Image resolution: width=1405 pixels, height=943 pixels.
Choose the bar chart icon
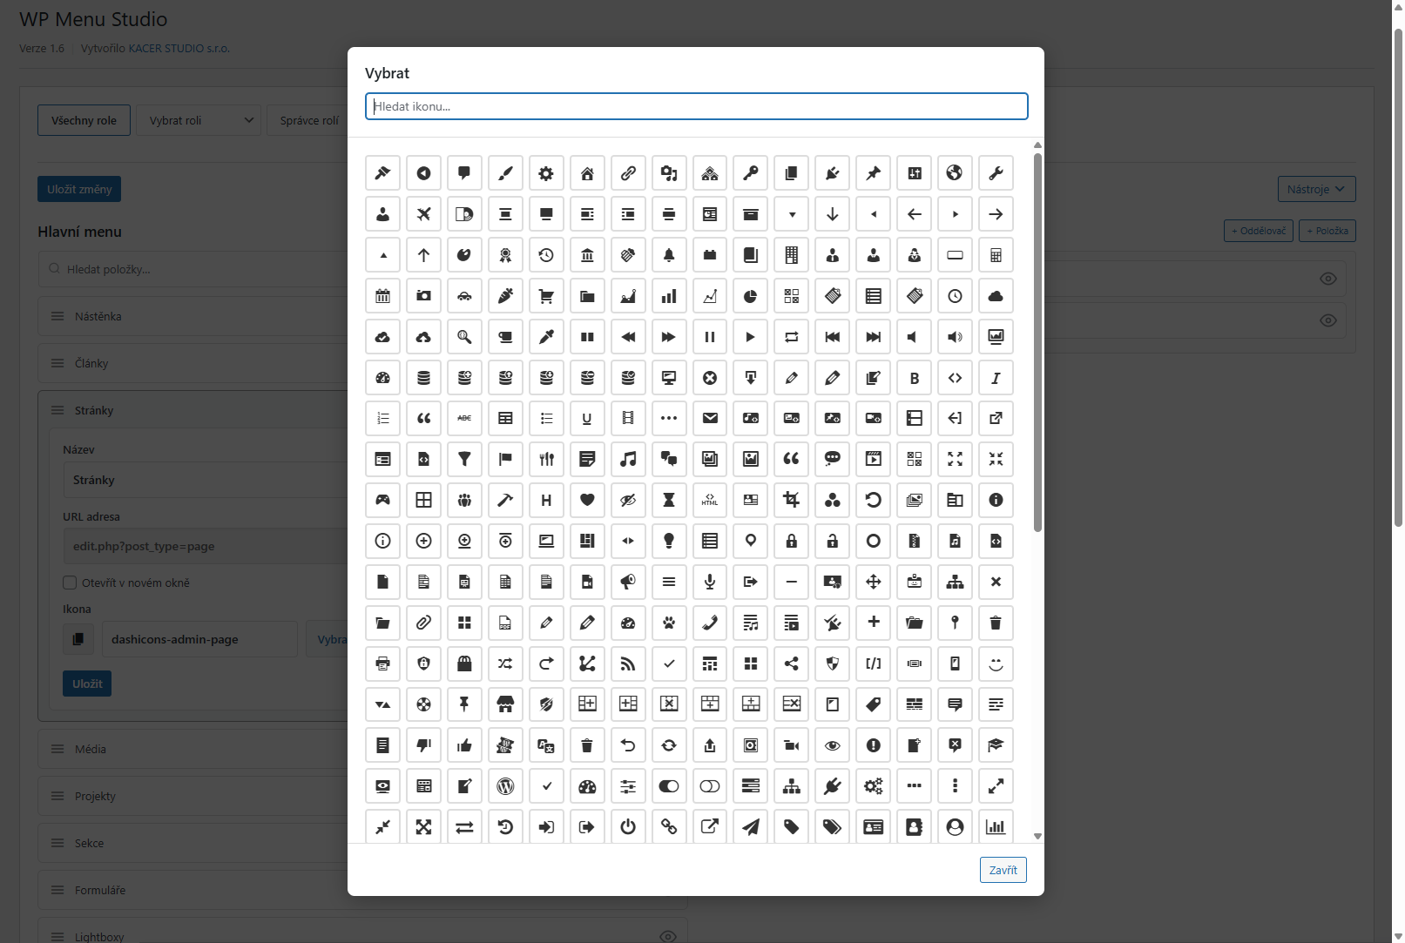pos(669,296)
